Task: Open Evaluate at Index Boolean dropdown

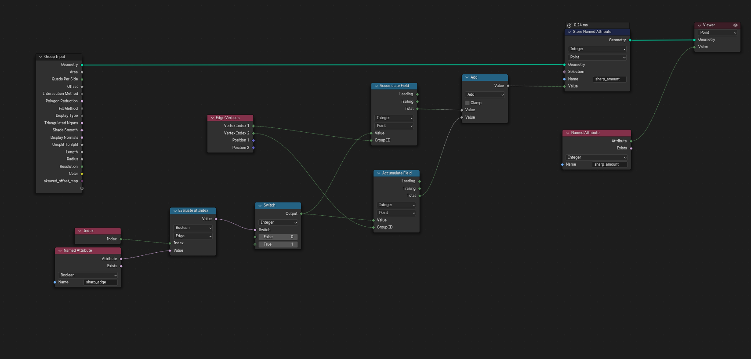Action: pyautogui.click(x=193, y=228)
